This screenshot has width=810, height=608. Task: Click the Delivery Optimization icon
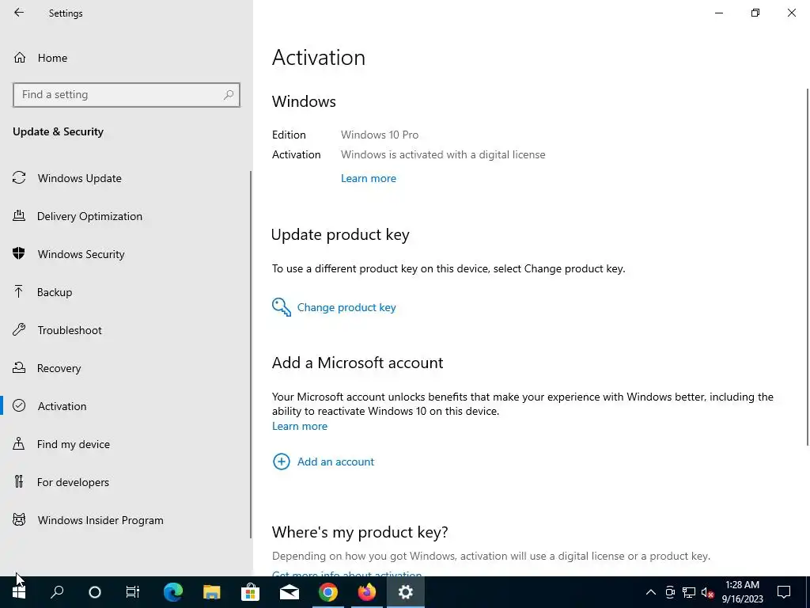tap(19, 215)
